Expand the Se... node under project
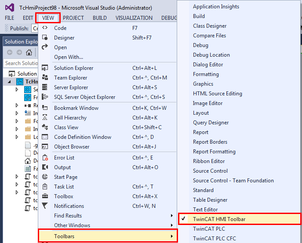This screenshot has height=243, width=302. 17,90
